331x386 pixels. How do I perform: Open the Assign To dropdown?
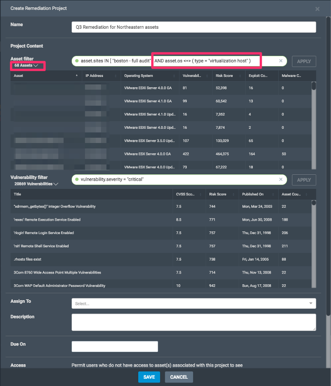click(x=311, y=304)
